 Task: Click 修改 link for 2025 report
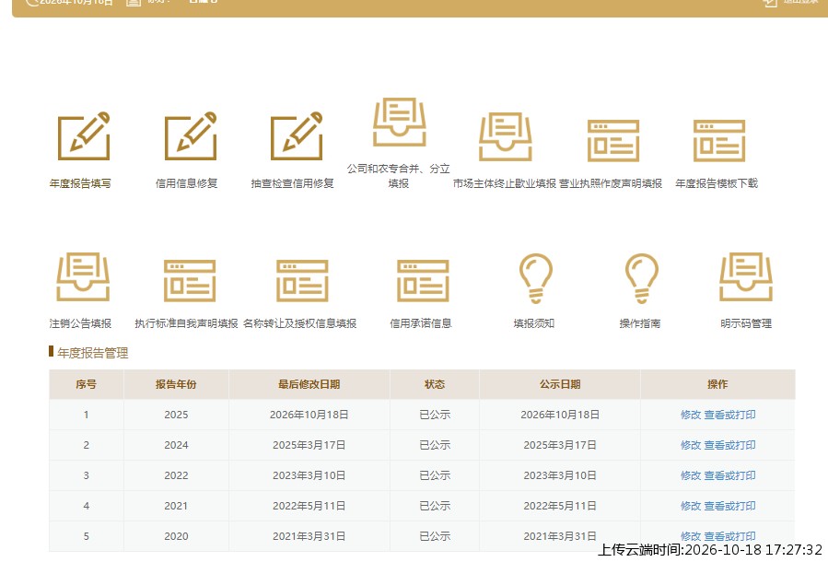(690, 415)
